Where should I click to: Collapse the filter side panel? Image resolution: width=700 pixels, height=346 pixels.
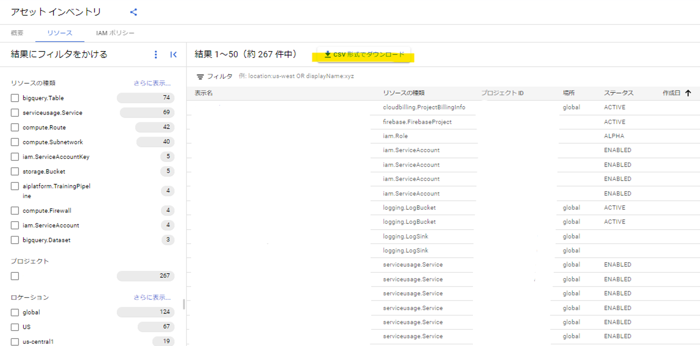click(173, 54)
